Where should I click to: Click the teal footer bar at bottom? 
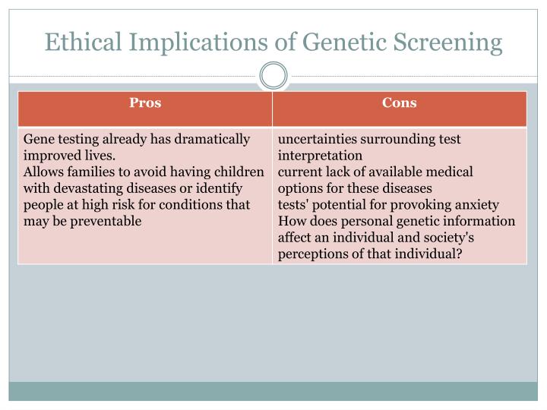coord(273,391)
